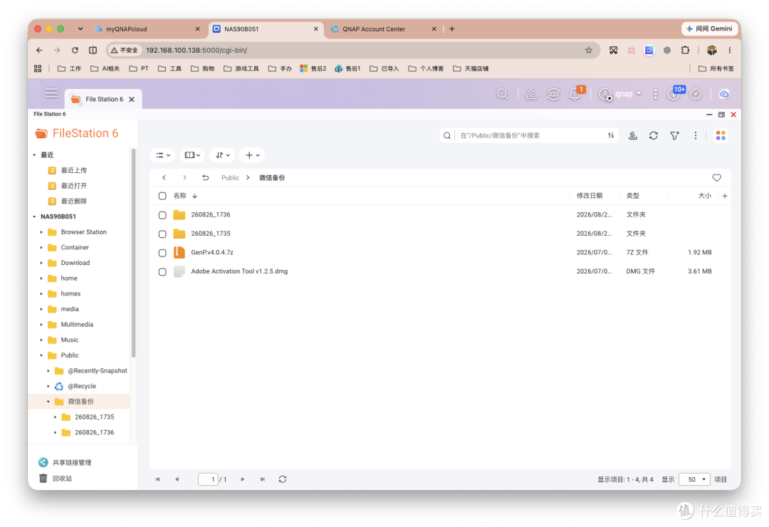Open the create plus dropdown

252,155
